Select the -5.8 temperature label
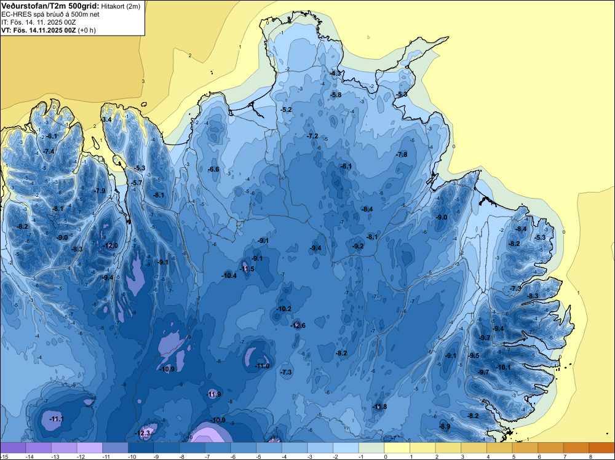 pyautogui.click(x=336, y=95)
